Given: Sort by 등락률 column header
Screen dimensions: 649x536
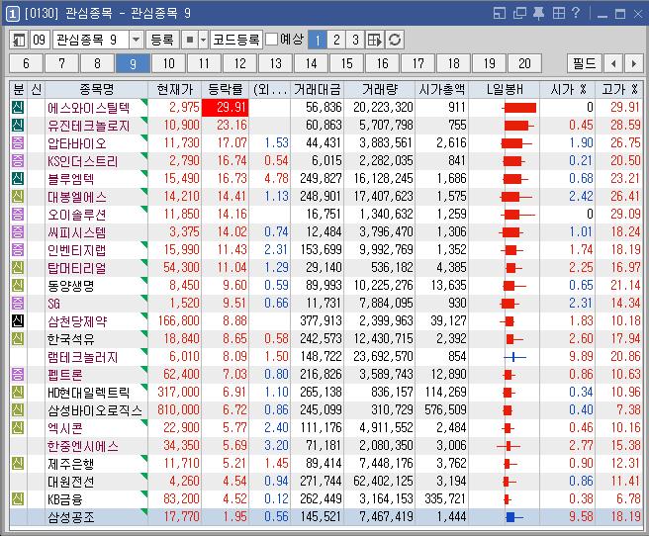Looking at the screenshot, I should [226, 89].
